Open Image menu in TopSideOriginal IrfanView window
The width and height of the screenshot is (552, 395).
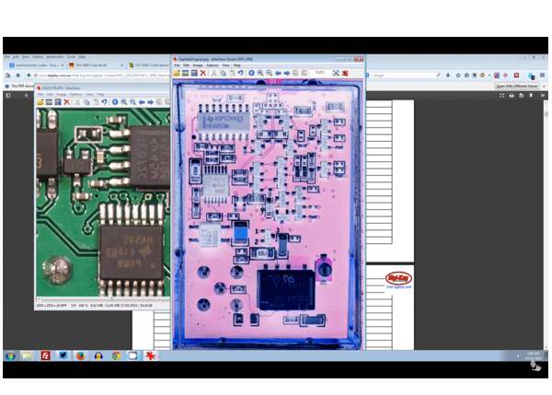click(x=196, y=65)
